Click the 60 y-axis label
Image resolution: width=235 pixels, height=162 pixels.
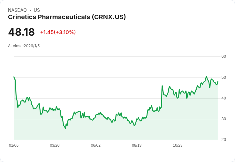(224, 56)
